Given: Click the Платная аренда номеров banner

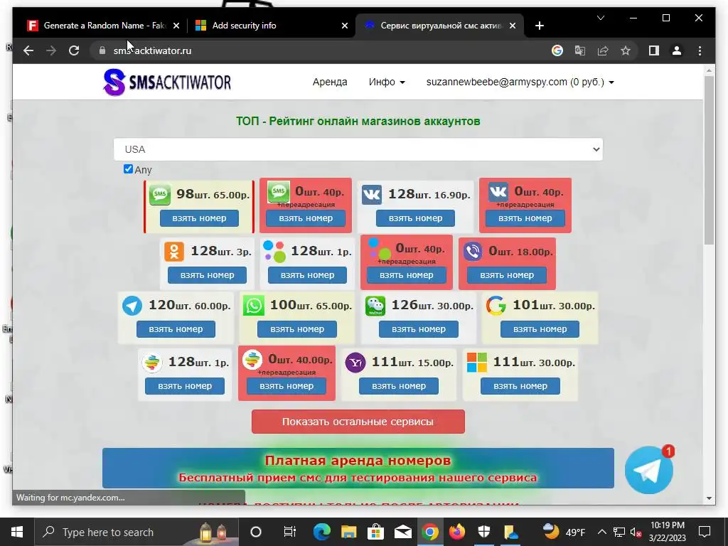Looking at the screenshot, I should coord(358,468).
